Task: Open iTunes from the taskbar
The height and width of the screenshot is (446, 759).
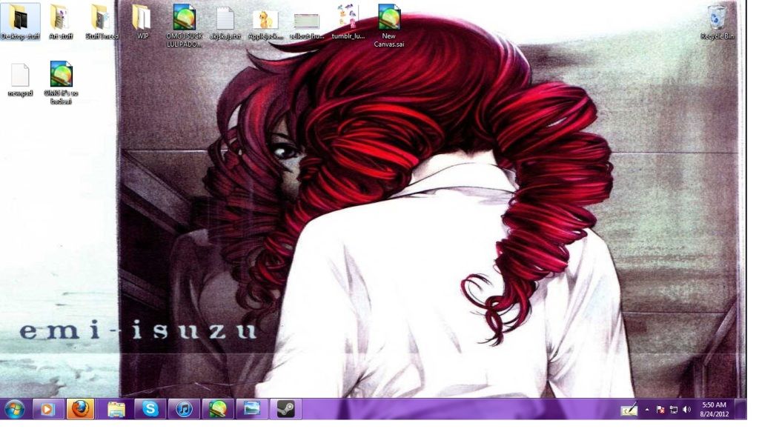Action: click(184, 410)
